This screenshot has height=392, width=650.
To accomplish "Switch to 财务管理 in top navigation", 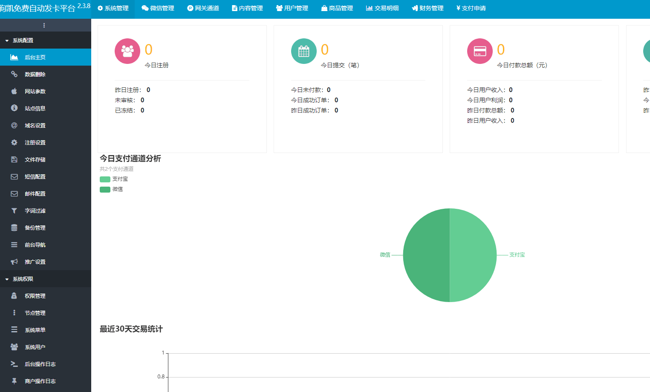I will click(428, 8).
